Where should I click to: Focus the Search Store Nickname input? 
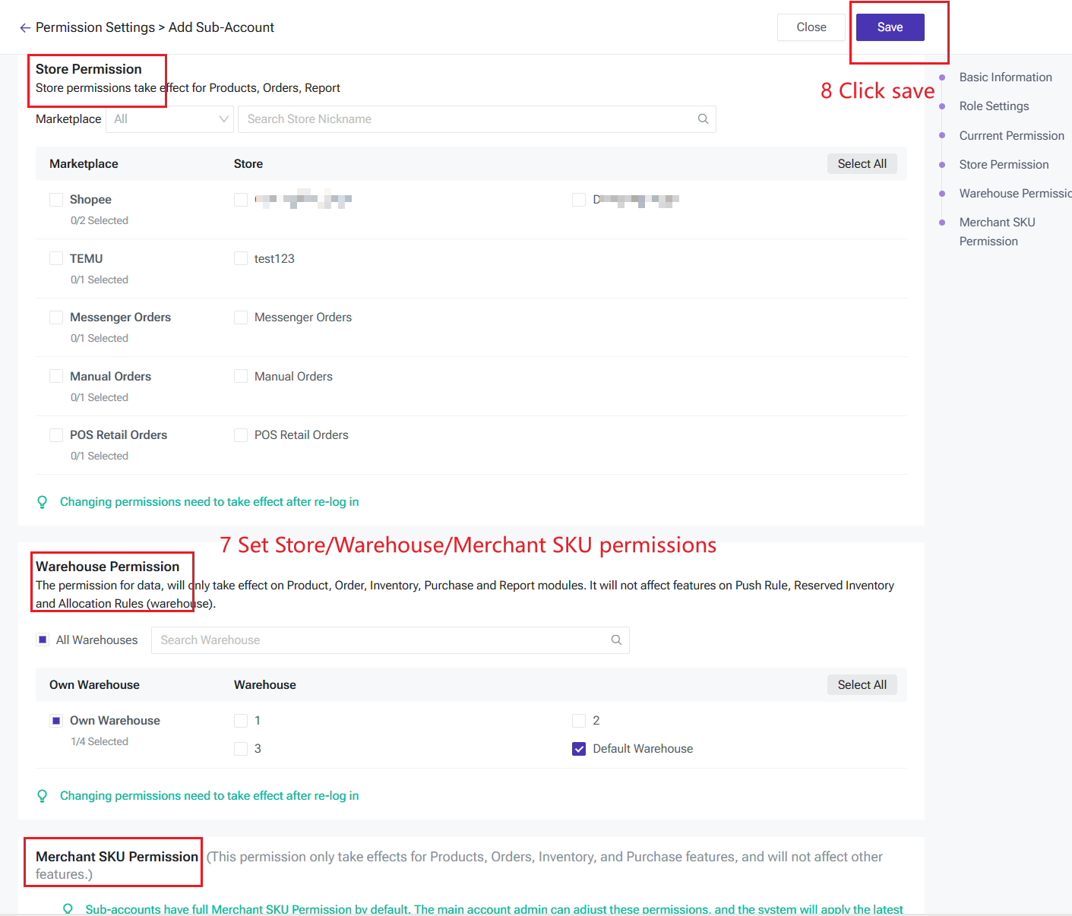(x=467, y=119)
